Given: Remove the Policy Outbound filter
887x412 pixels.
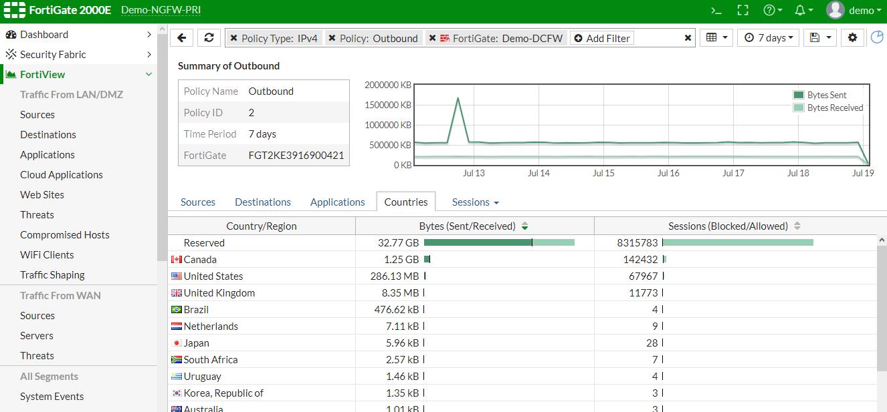Looking at the screenshot, I should click(x=332, y=39).
